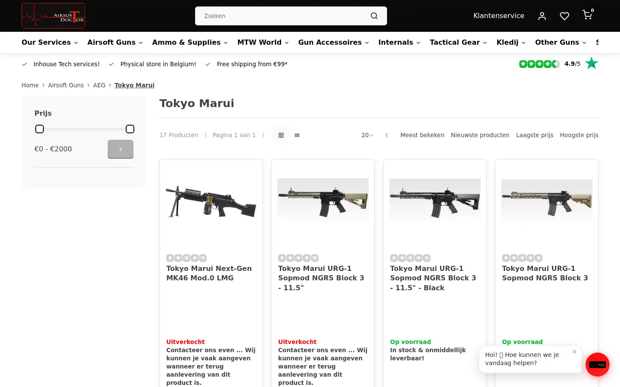This screenshot has width=620, height=387.
Task: Switch to list view layout
Action: click(x=297, y=135)
